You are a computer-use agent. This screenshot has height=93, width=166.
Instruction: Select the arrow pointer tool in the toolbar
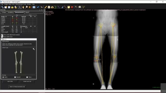pos(20,7)
